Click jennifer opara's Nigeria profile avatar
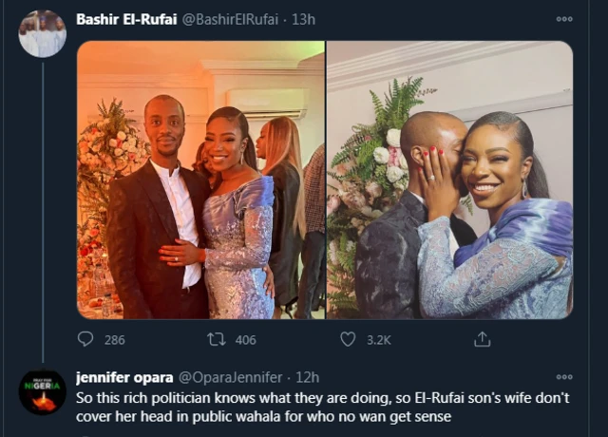 click(x=42, y=391)
